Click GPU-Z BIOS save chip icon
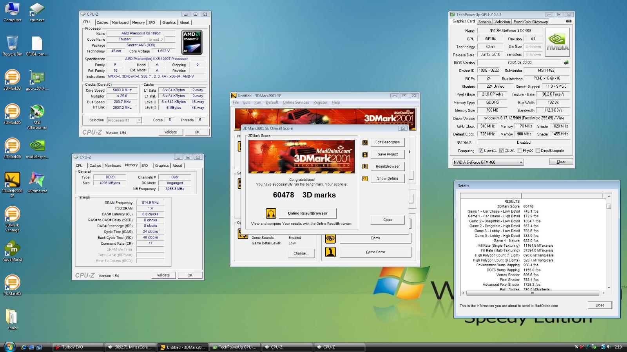627x352 pixels. [566, 63]
